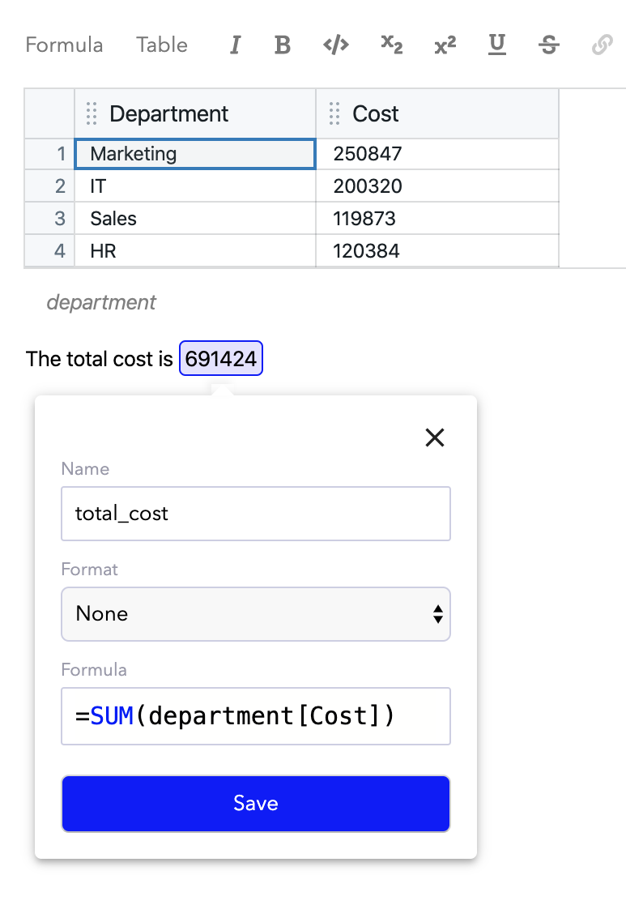
Task: Apply subscript formatting
Action: click(392, 45)
